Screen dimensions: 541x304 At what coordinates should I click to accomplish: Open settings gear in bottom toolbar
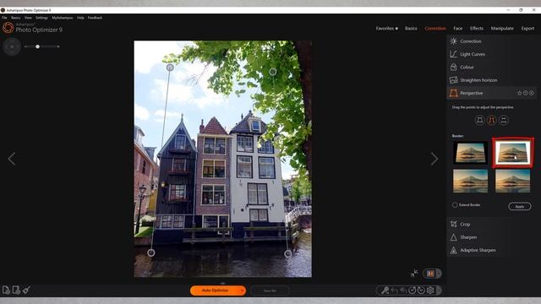(x=430, y=290)
